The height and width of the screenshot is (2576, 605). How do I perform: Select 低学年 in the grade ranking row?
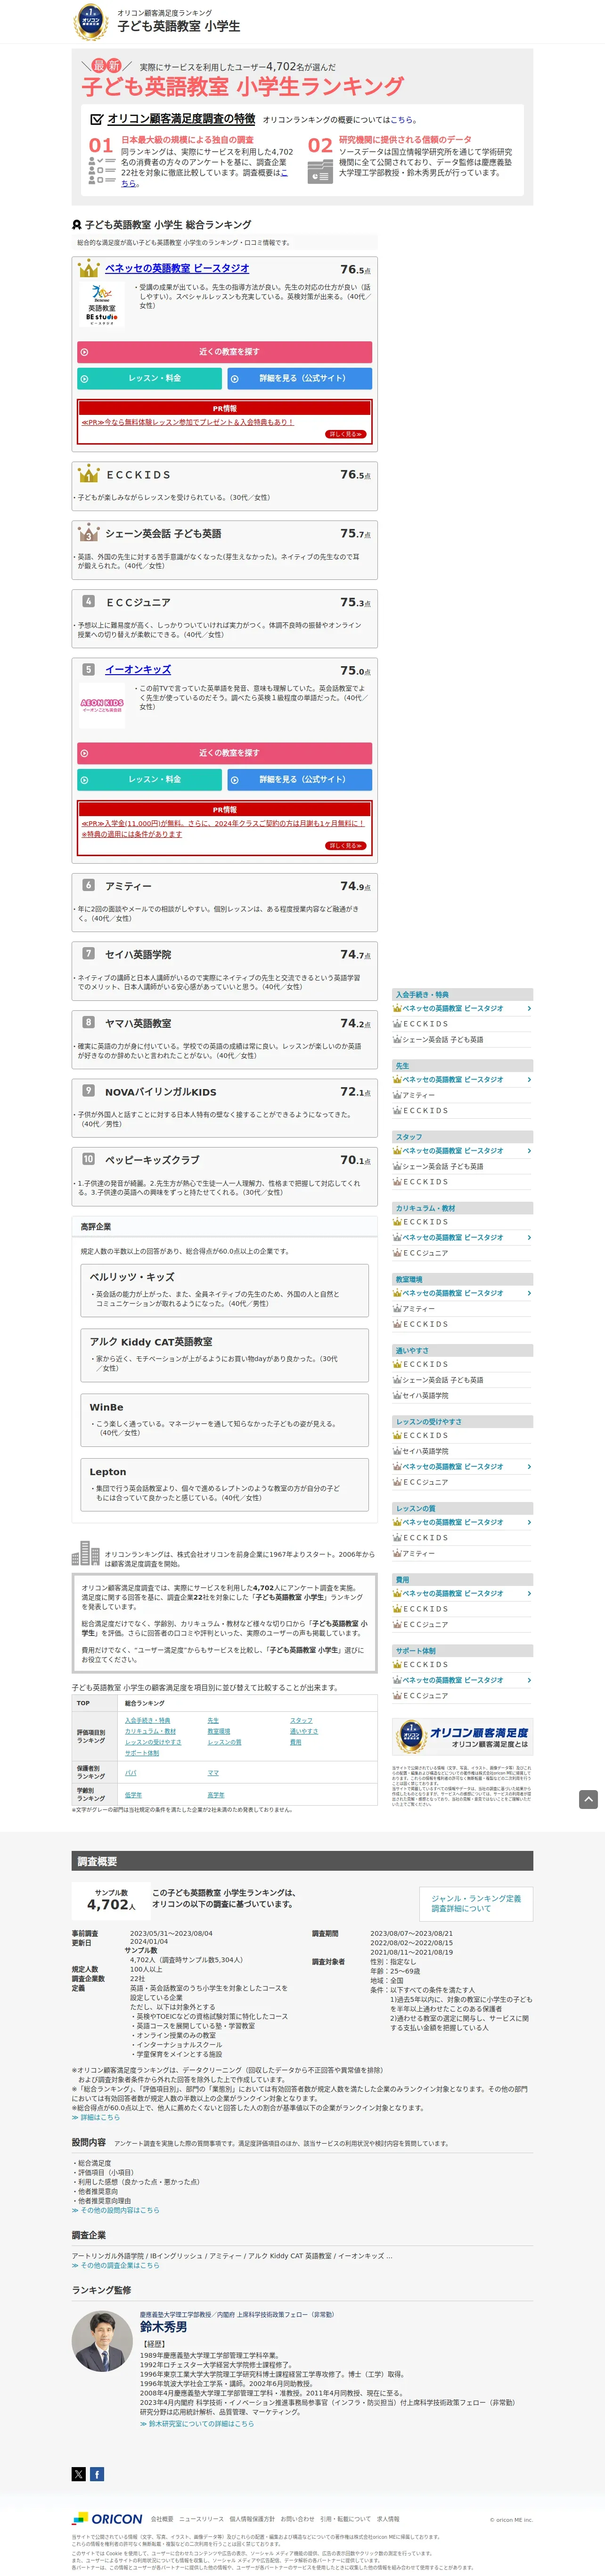click(133, 1795)
